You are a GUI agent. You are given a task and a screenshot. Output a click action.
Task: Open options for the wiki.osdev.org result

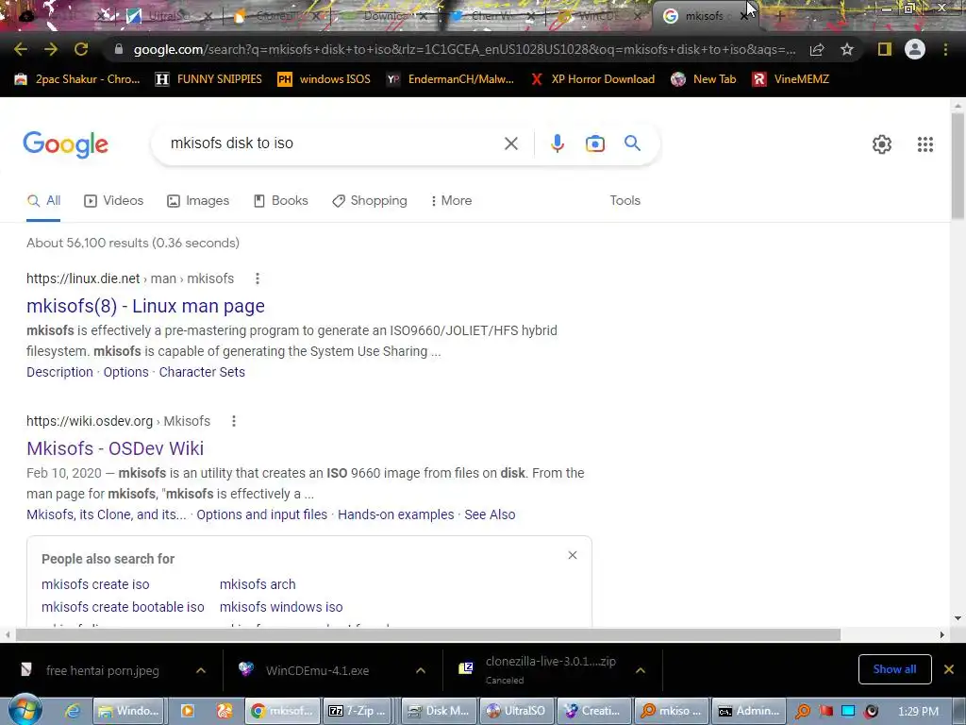click(234, 421)
